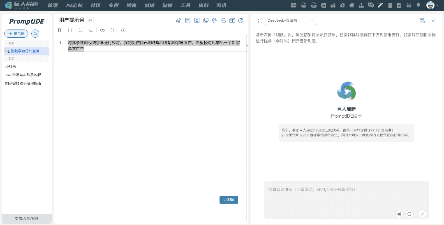Open 工具 in top navigation
Screen dimensions: 444x225
pyautogui.click(x=185, y=5)
